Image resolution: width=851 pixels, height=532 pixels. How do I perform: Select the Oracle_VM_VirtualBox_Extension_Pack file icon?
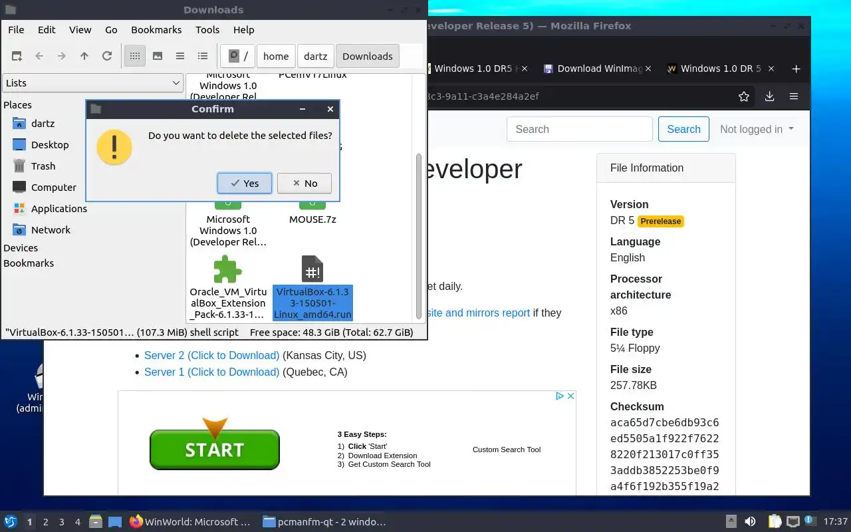pos(228,269)
